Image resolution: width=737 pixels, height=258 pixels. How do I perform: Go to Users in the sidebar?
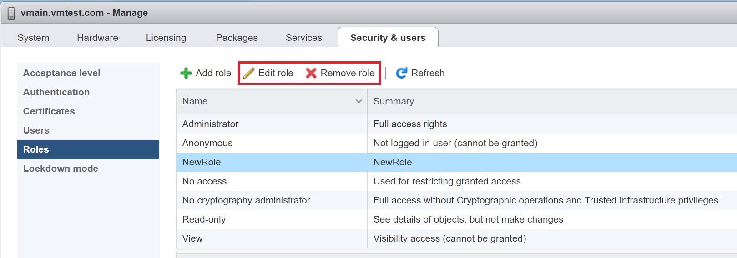point(36,130)
